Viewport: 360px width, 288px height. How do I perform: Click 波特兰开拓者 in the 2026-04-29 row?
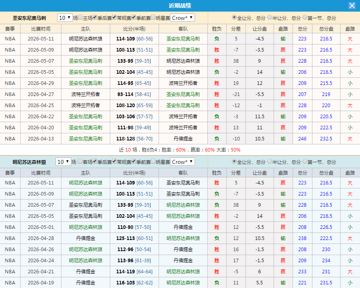tap(183, 83)
